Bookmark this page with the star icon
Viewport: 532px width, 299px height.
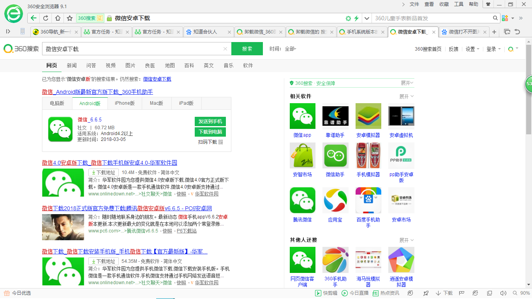click(x=70, y=18)
